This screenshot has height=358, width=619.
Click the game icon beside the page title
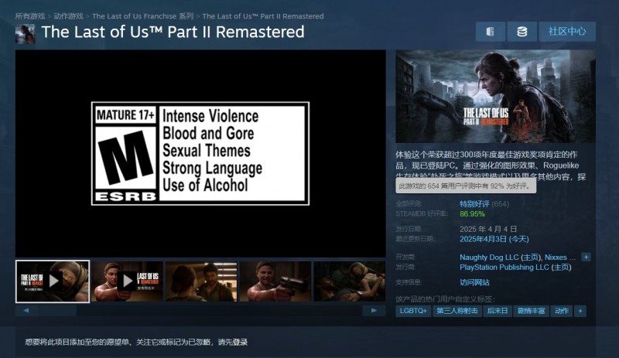pos(25,32)
